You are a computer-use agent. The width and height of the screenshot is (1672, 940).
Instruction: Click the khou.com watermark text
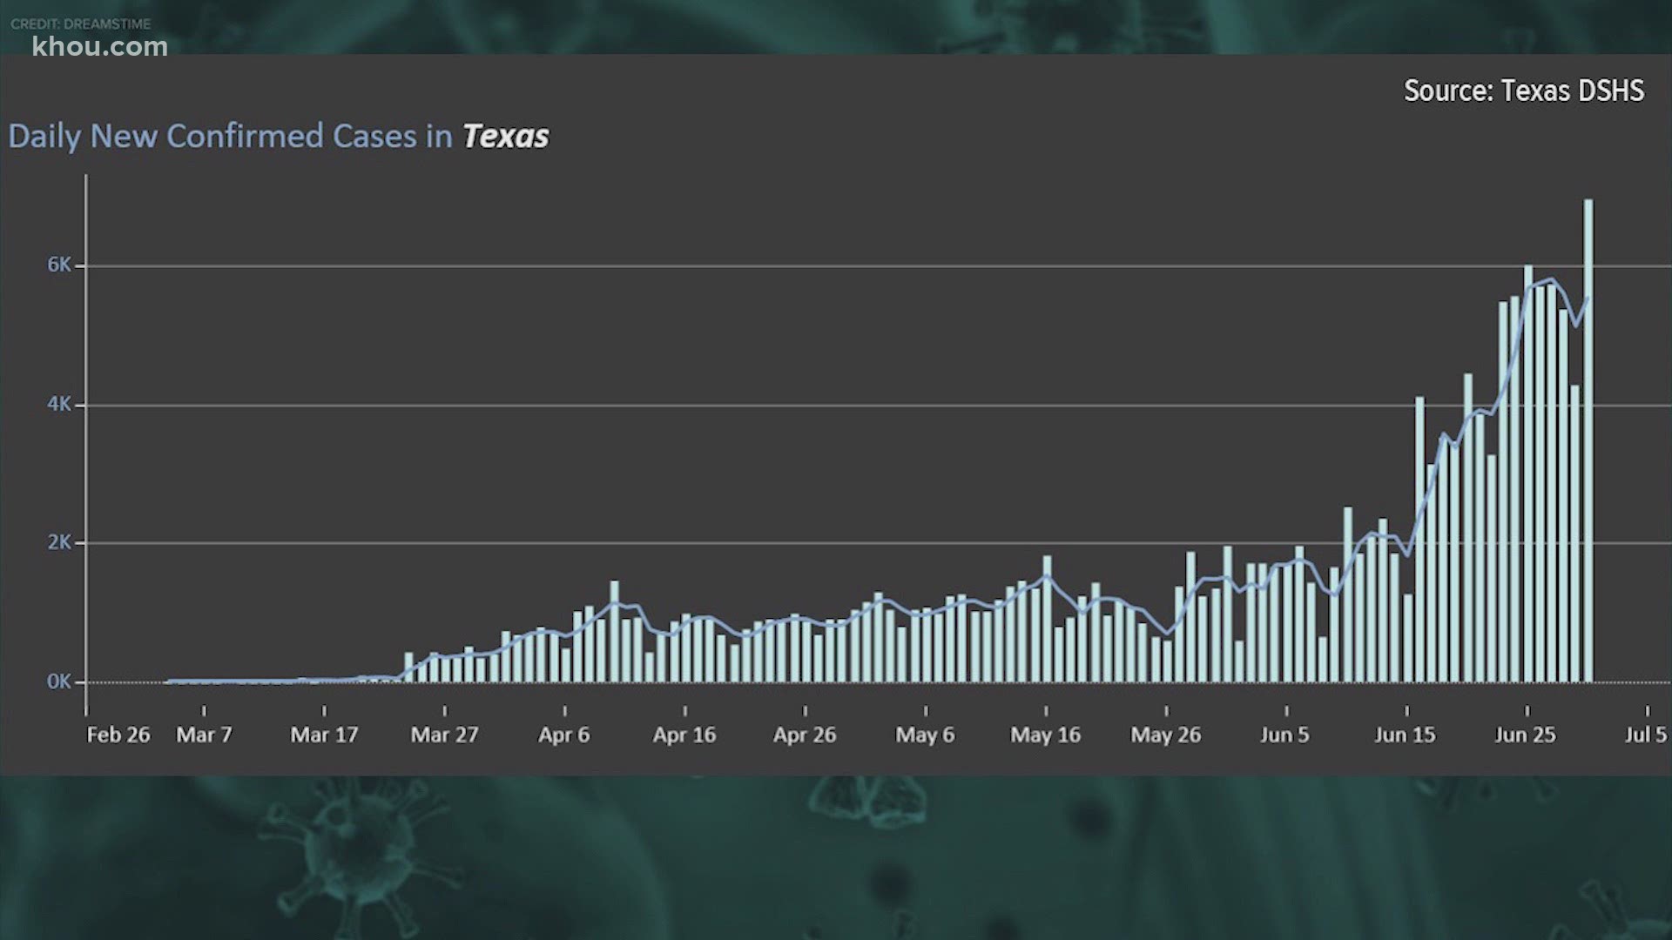(x=100, y=47)
